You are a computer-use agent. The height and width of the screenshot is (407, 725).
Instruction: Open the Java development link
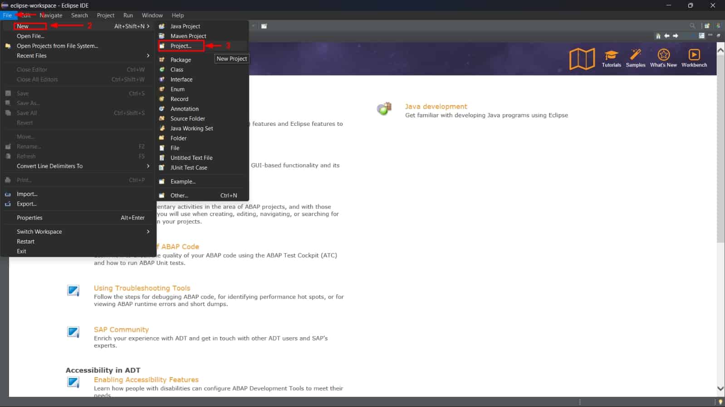pos(436,106)
